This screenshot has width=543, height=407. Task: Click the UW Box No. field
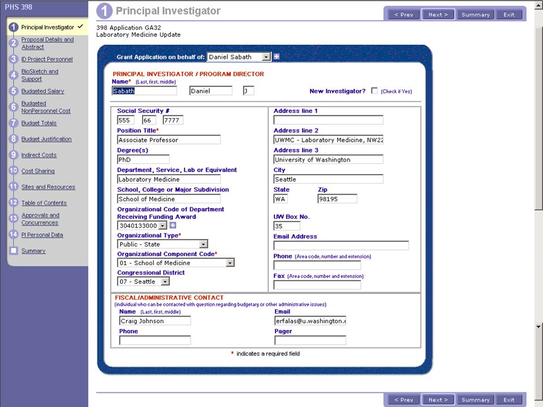(x=287, y=226)
